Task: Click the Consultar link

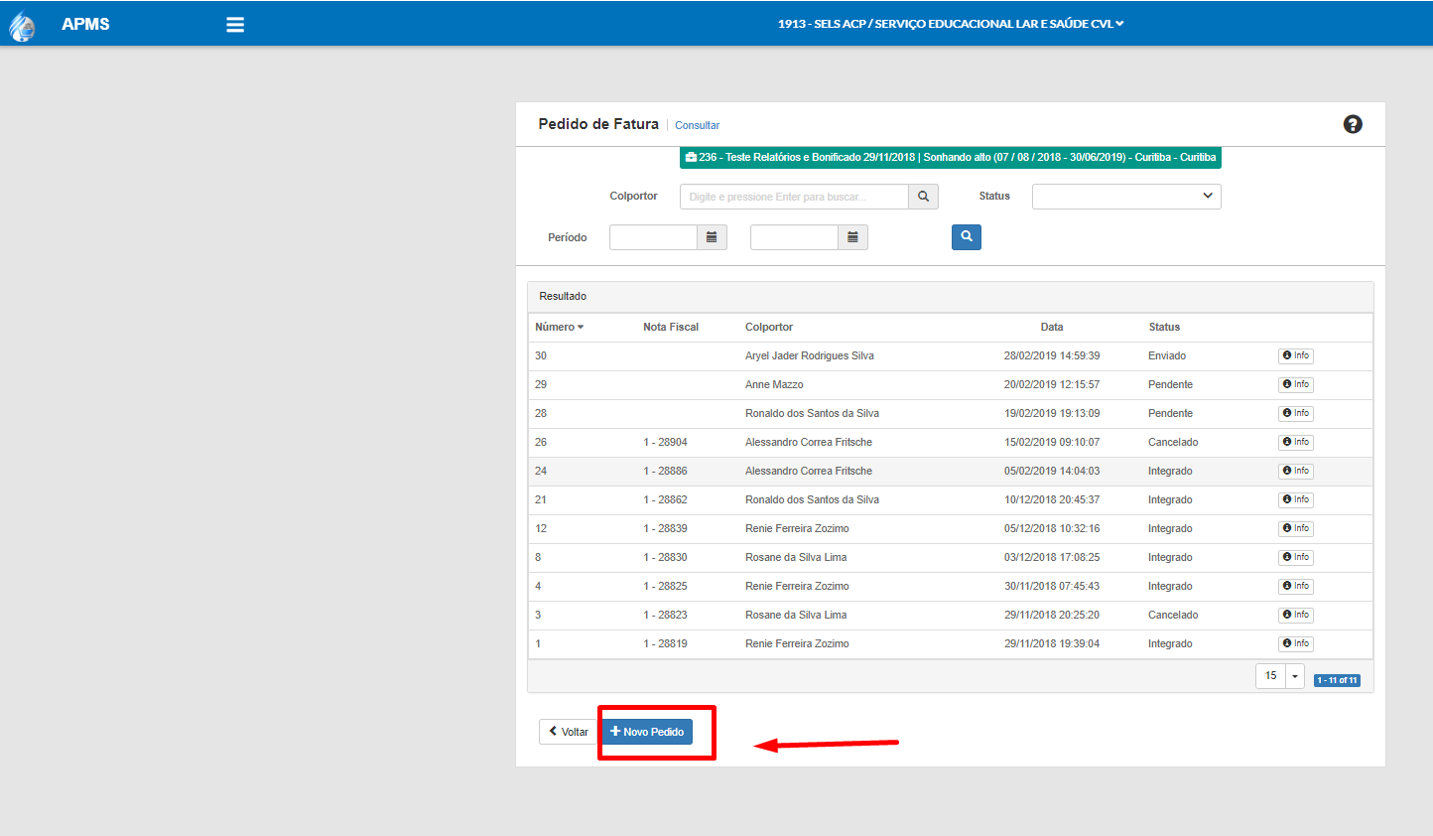Action: [697, 125]
